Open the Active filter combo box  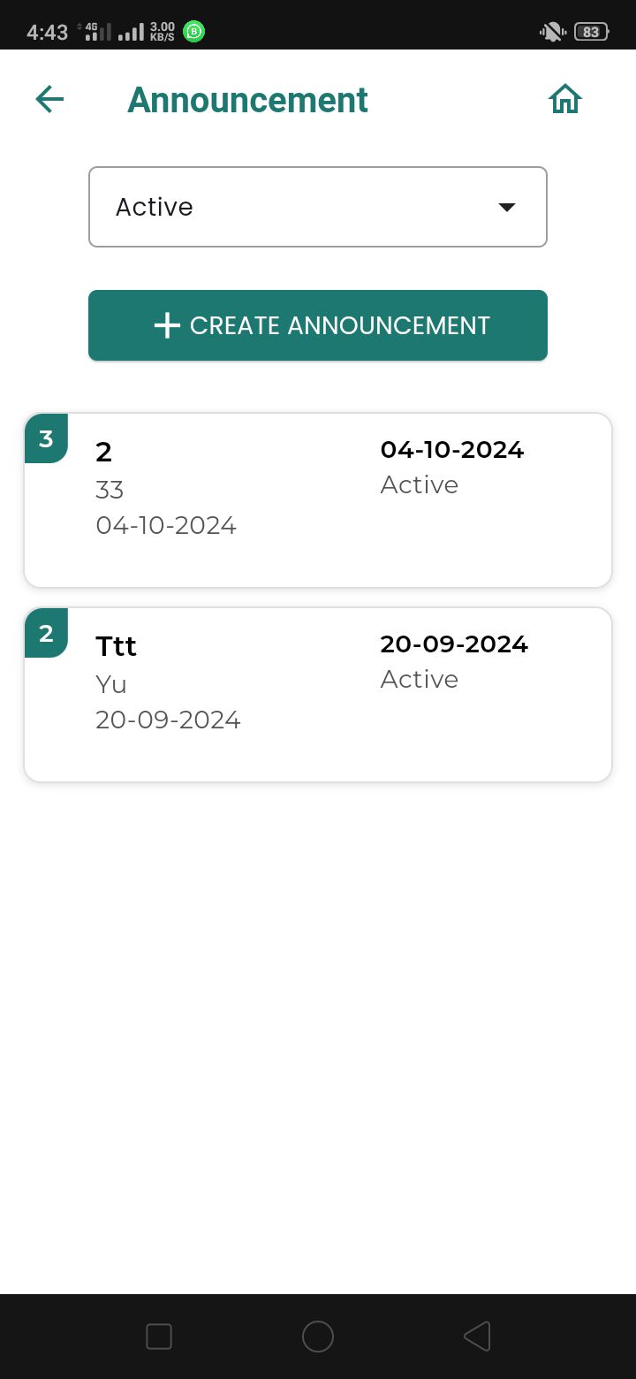300,207
